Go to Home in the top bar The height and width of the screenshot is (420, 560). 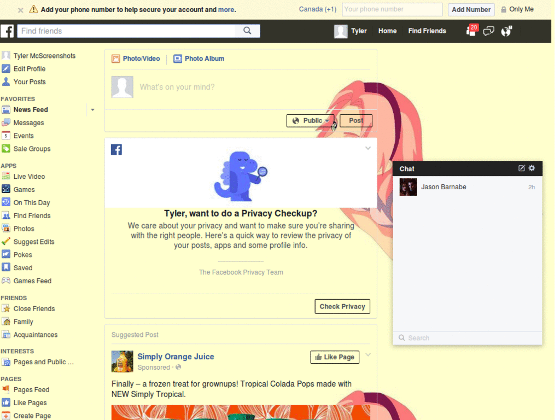pyautogui.click(x=388, y=31)
